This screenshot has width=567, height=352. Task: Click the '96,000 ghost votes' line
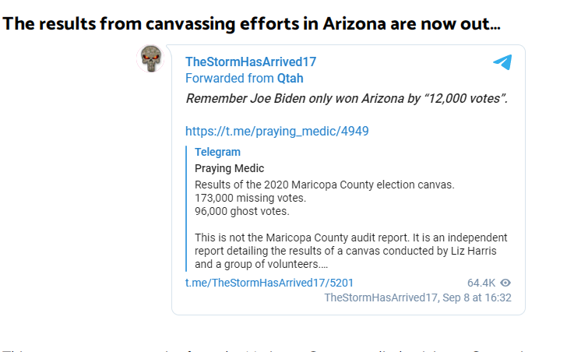[x=242, y=211]
